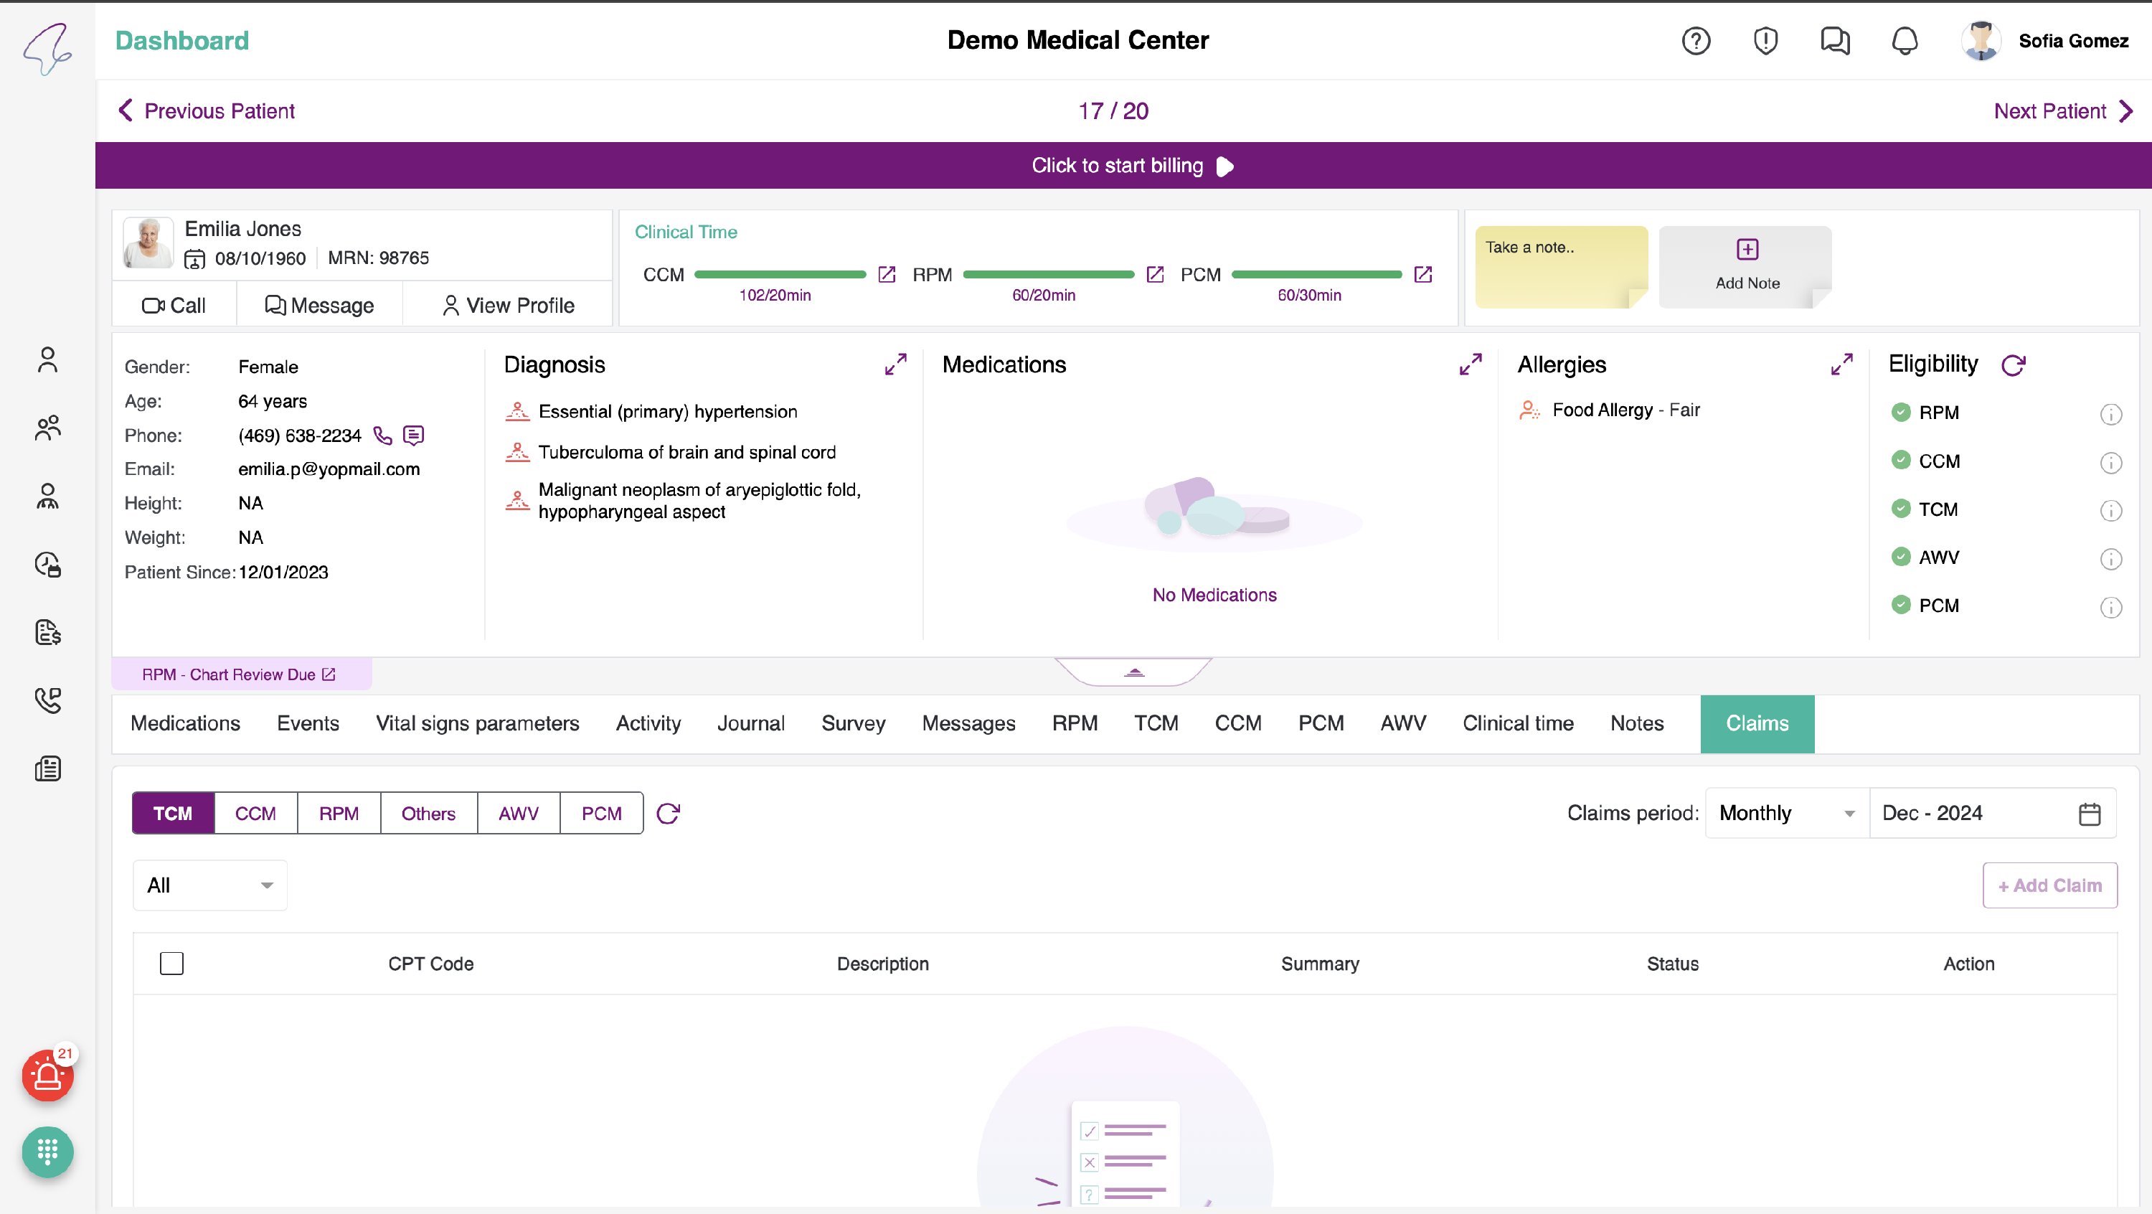Refresh claims list icon beside PCM
This screenshot has width=2152, height=1214.
[669, 813]
